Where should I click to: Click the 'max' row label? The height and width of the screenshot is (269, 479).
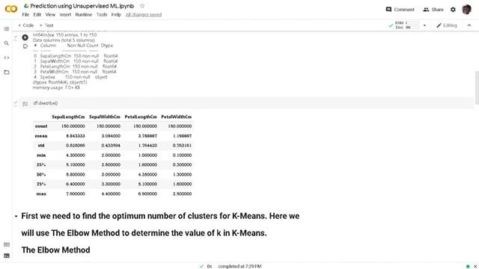pyautogui.click(x=41, y=194)
